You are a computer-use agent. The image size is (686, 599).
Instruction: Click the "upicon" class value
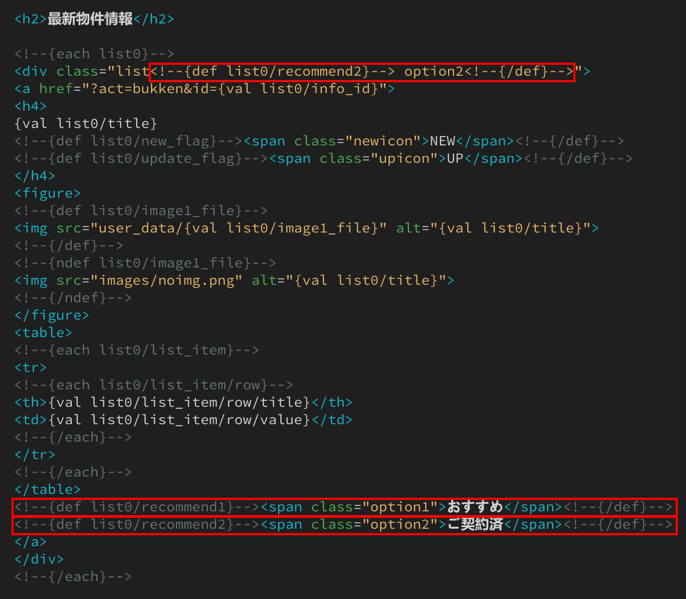tap(404, 158)
